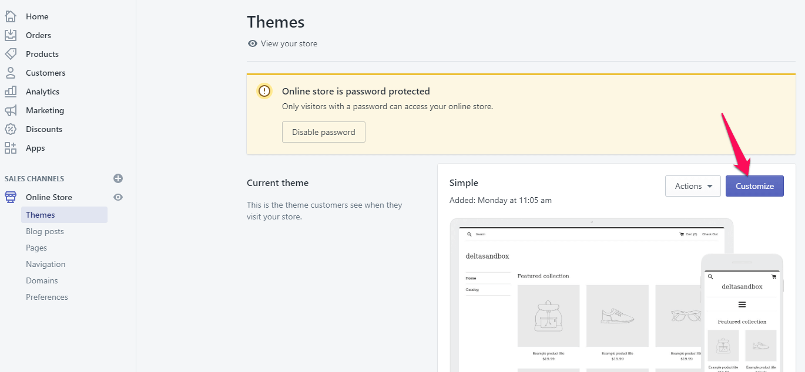This screenshot has height=372, width=805.
Task: Expand the Online Store sales channel
Action: pos(49,197)
